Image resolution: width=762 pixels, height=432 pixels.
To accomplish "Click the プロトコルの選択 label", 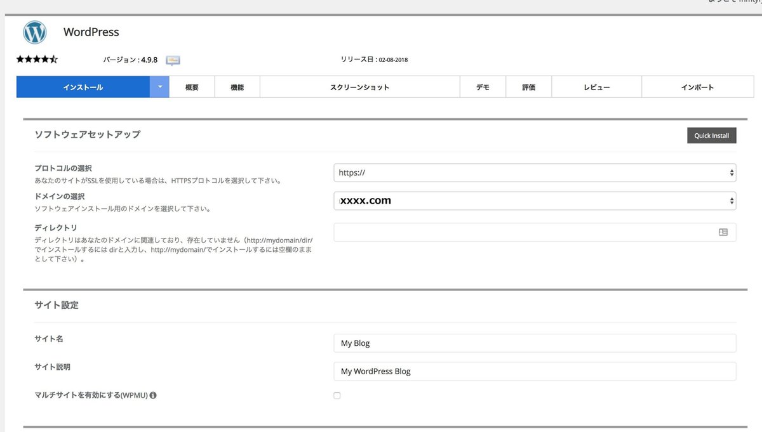I will pyautogui.click(x=63, y=168).
